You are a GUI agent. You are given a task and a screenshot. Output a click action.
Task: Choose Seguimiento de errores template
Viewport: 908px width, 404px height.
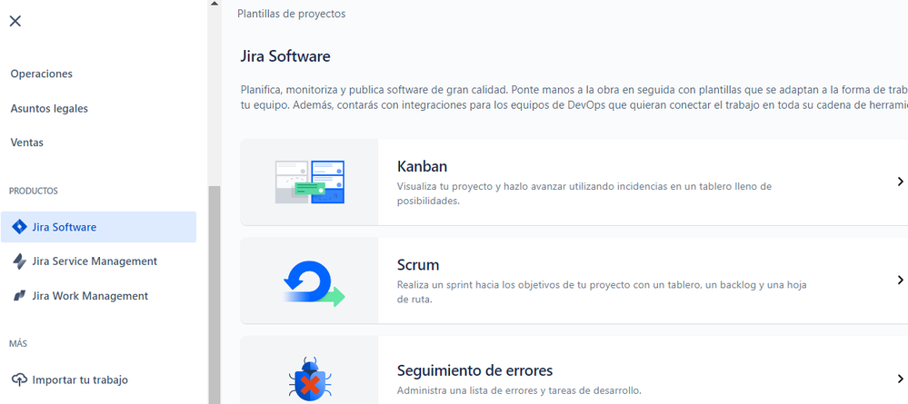click(x=474, y=370)
